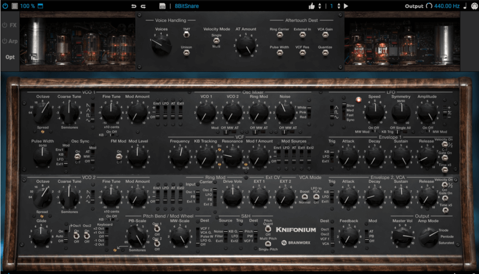Click the window size icon after 100 %
The width and height of the screenshot is (479, 274).
40,6
